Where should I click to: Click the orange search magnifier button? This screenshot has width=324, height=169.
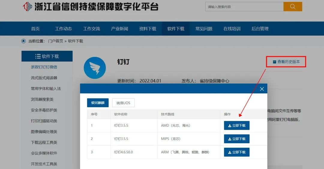pos(292,7)
